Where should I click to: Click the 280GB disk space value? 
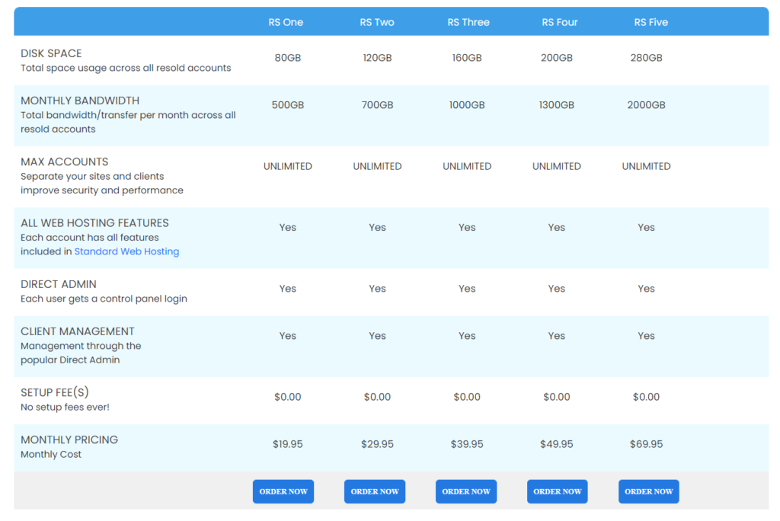(x=646, y=58)
